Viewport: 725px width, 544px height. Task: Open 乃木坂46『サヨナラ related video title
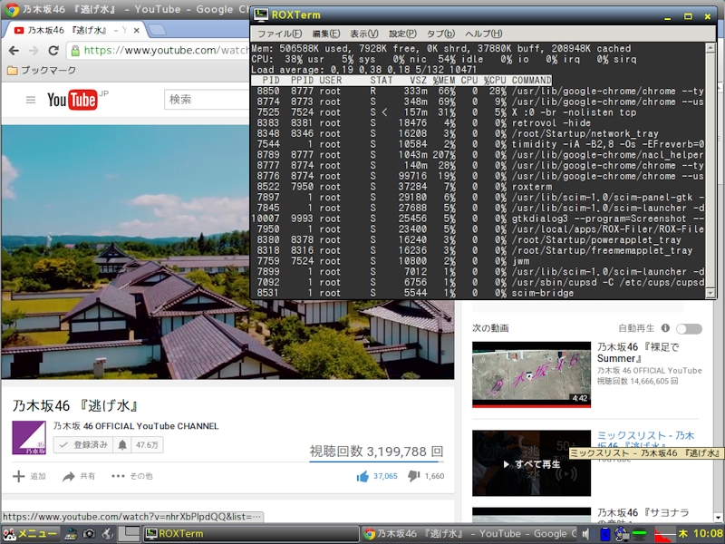click(x=643, y=512)
